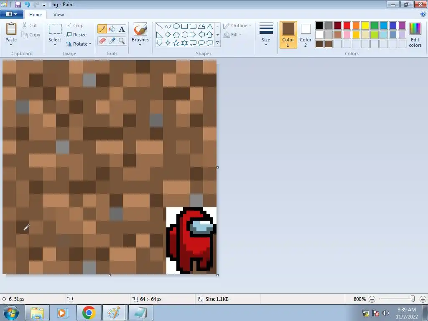The image size is (428, 321).
Task: Click zoom in plus button
Action: 423,299
